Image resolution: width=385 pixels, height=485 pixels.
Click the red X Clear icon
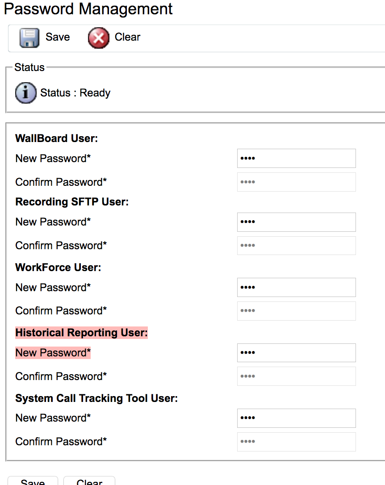[98, 38]
